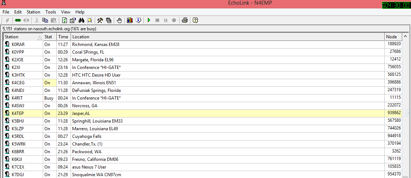Select station K4NDJ in the list
Viewport: 411px width, 178px height.
(x=18, y=90)
